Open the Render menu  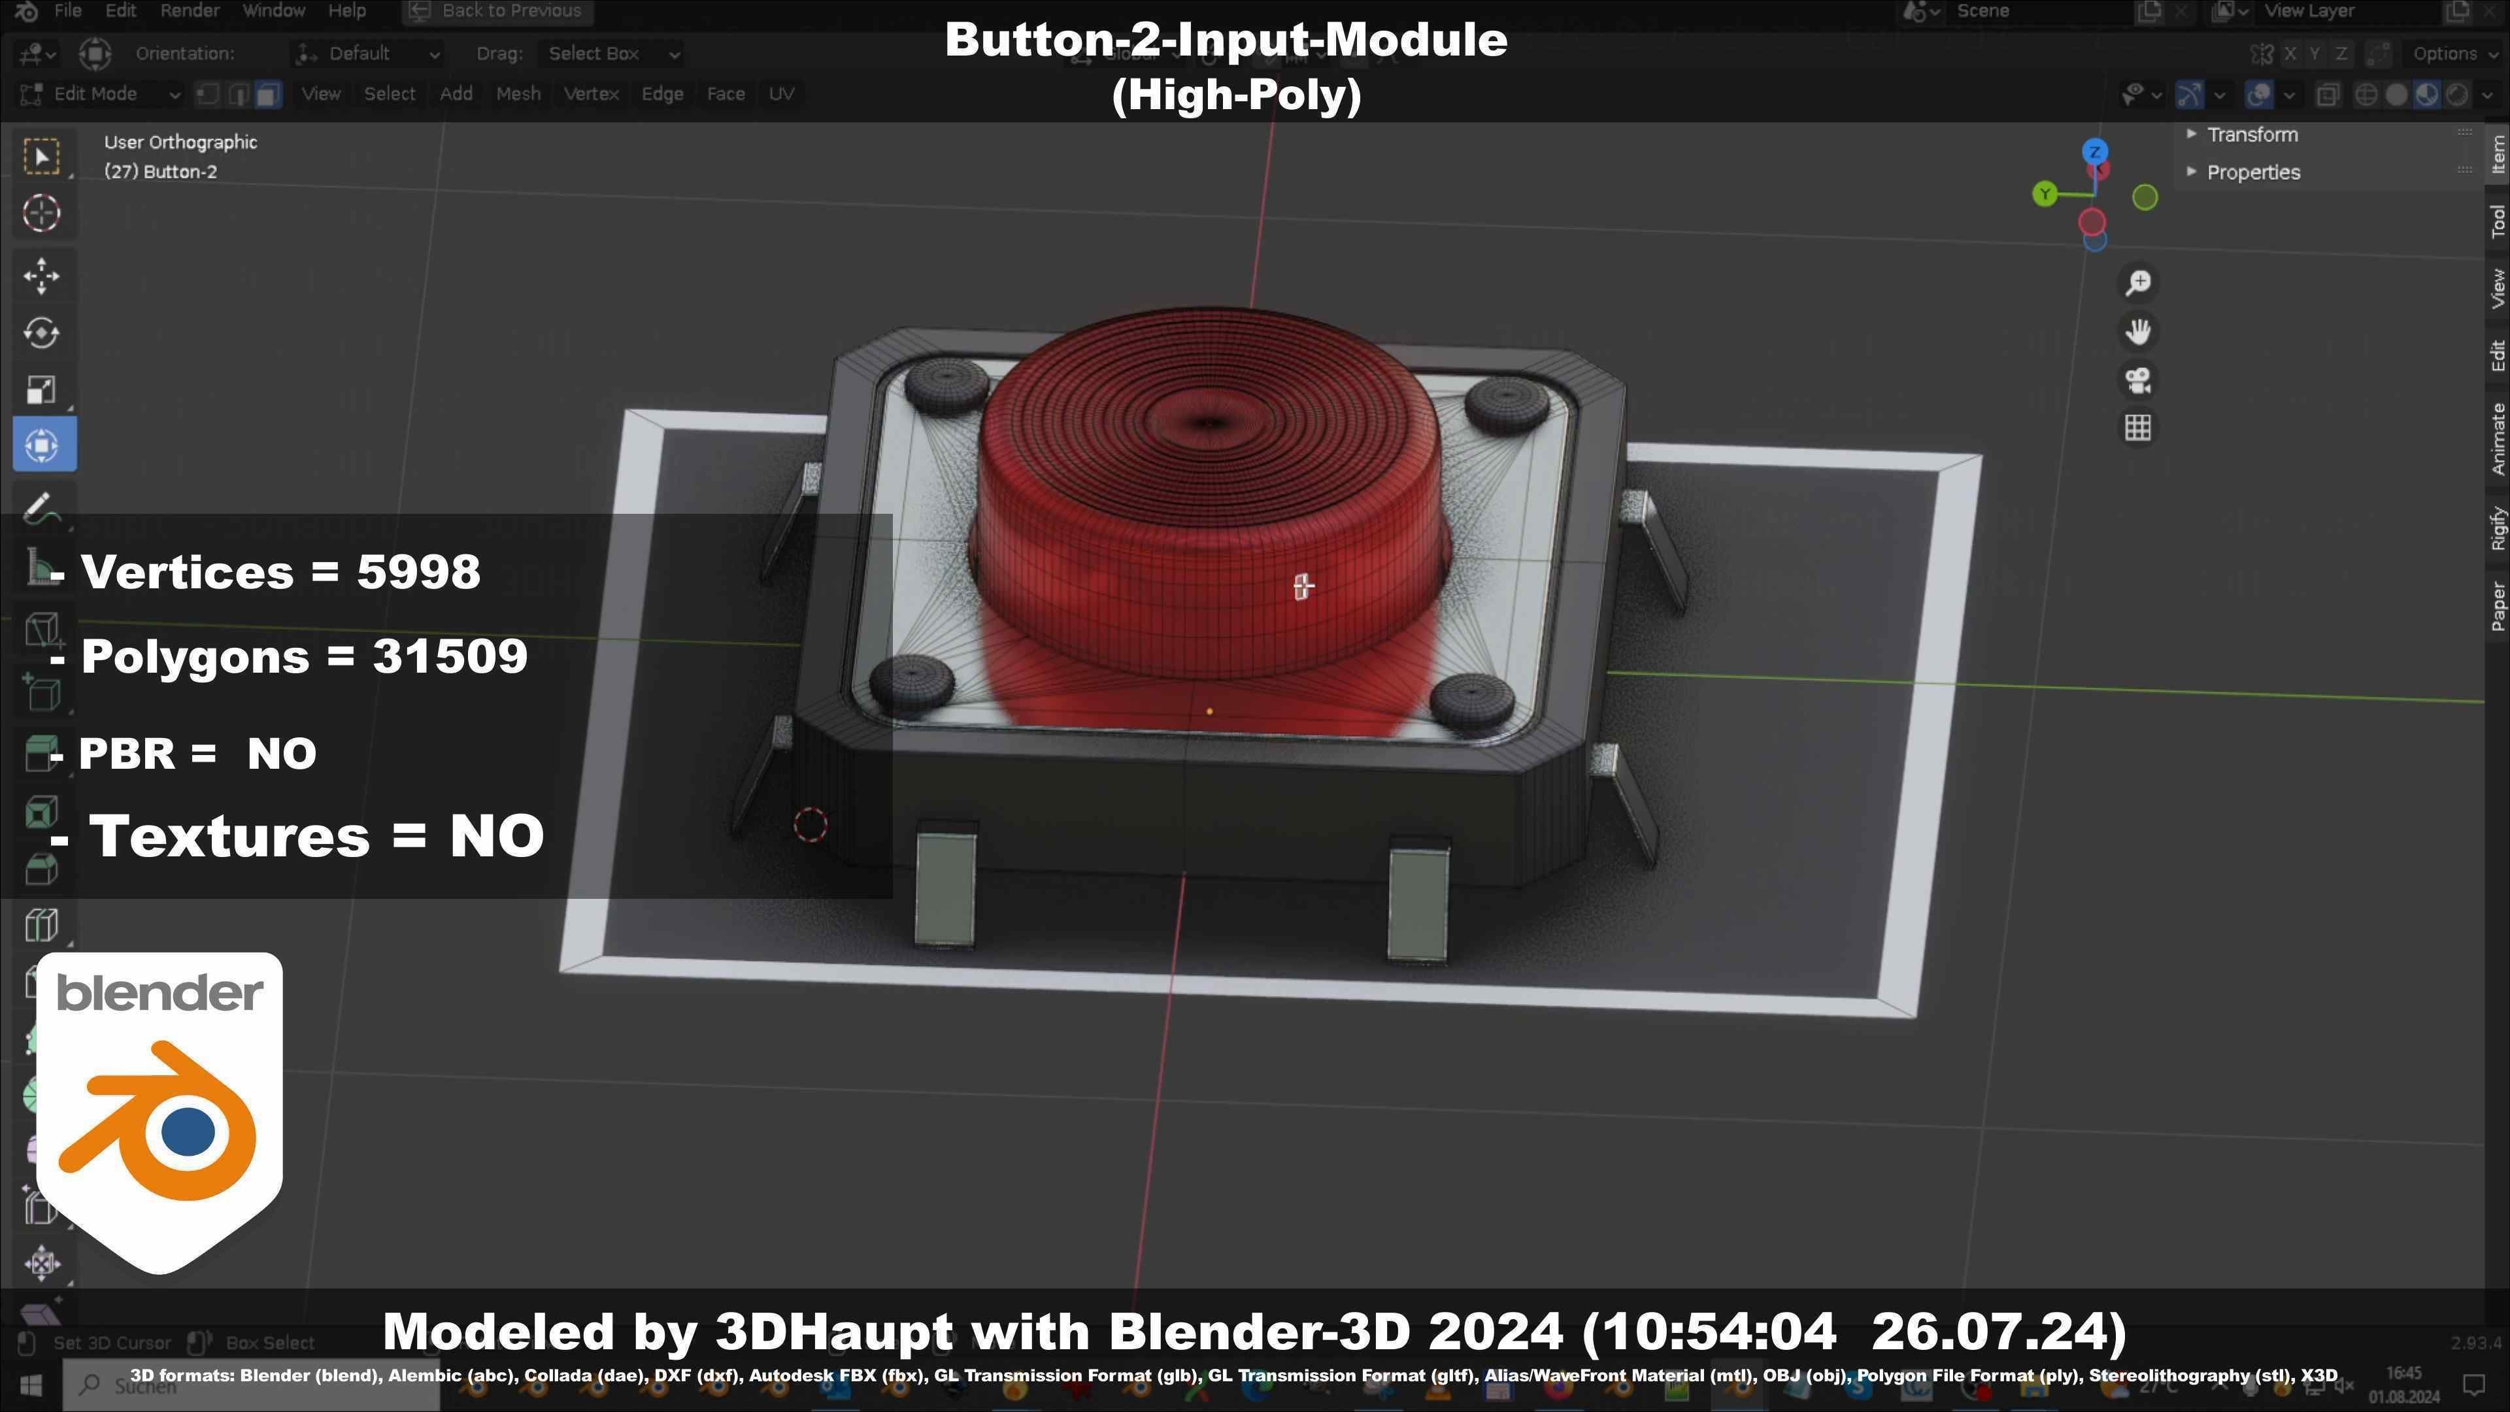click(190, 10)
